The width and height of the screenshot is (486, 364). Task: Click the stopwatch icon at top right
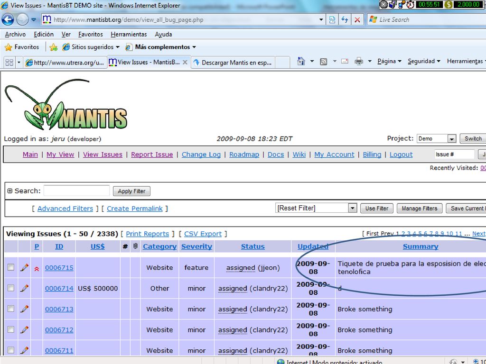click(411, 4)
